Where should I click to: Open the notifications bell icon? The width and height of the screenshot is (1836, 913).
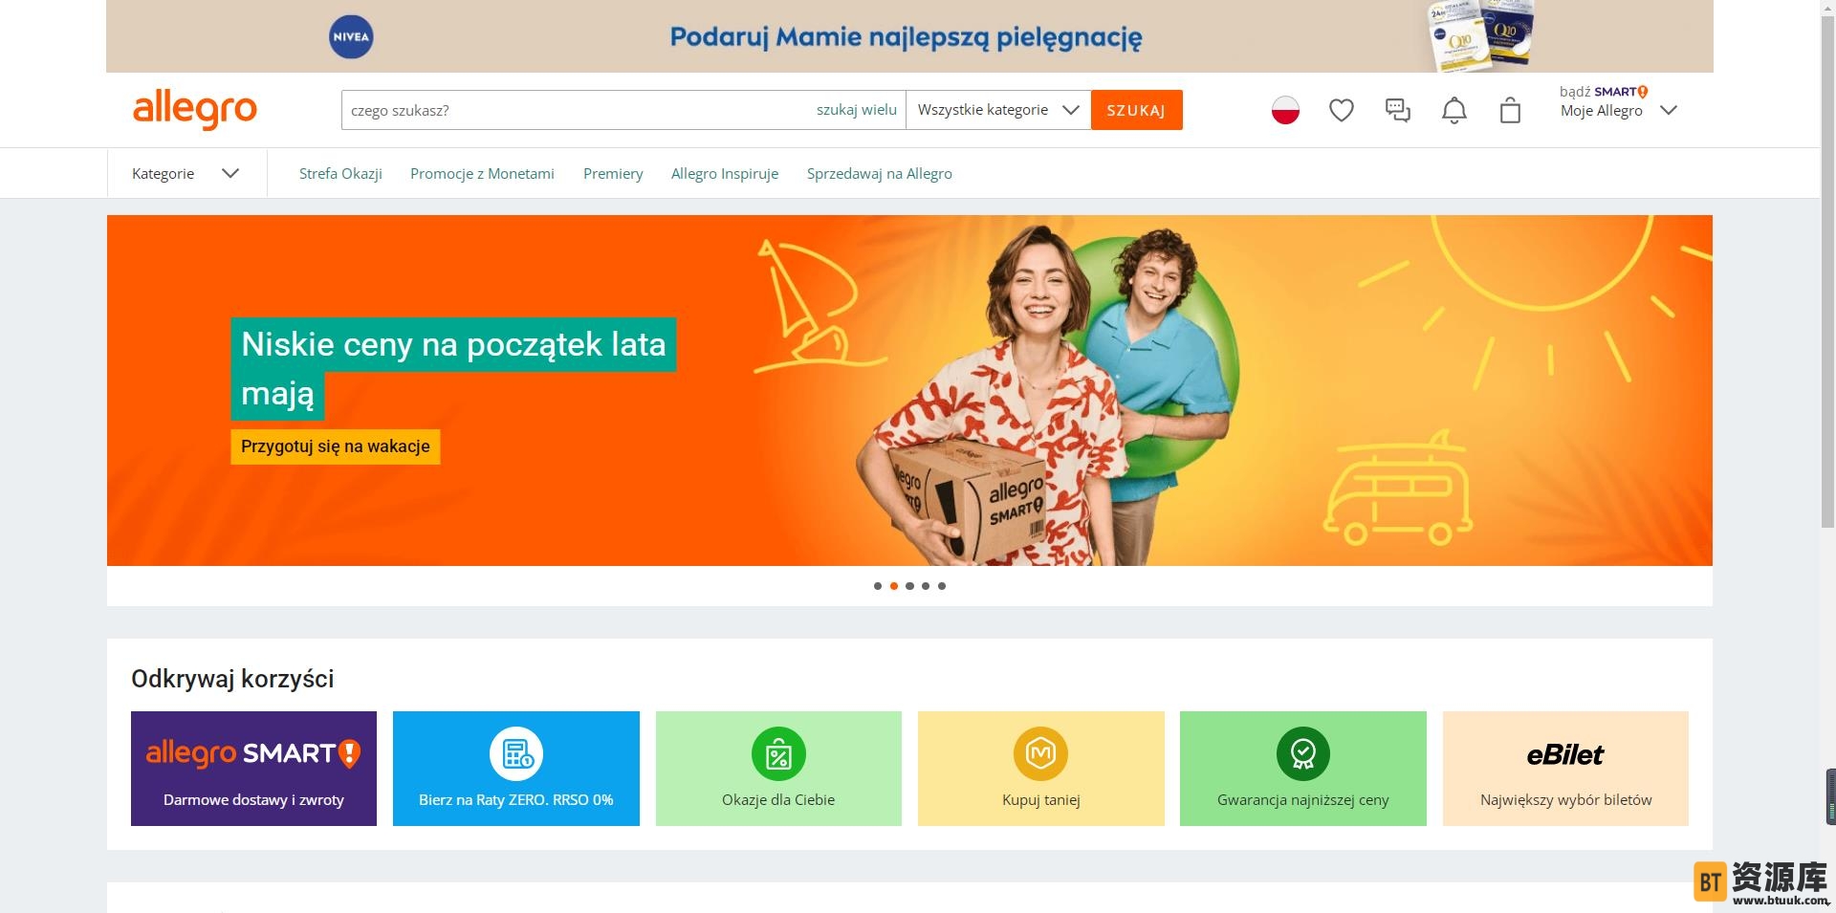pos(1453,111)
